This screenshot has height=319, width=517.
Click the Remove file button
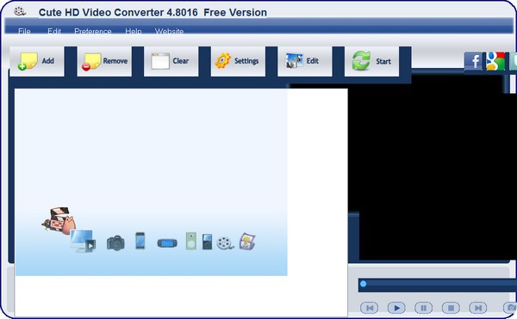point(104,61)
